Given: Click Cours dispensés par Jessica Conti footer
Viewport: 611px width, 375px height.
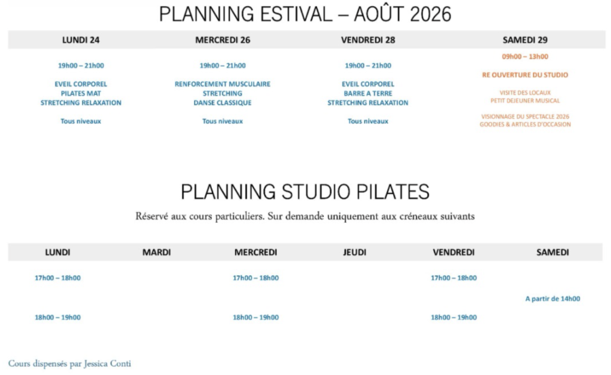Looking at the screenshot, I should [x=70, y=364].
